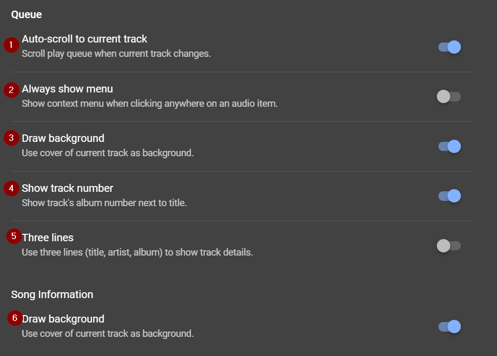Click the 'Use three lines (title, artist, album)' description

pyautogui.click(x=137, y=252)
